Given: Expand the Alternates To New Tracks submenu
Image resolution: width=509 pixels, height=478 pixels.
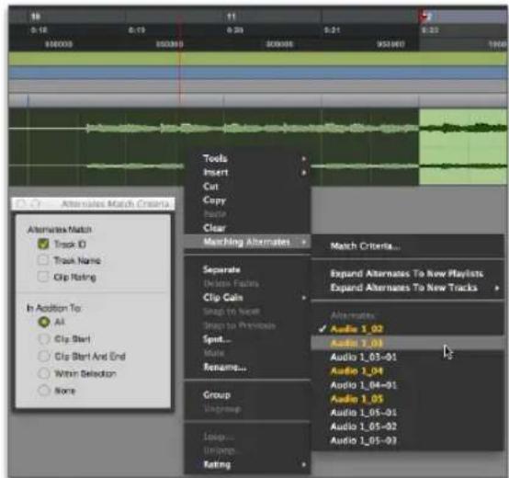Looking at the screenshot, I should (x=407, y=288).
